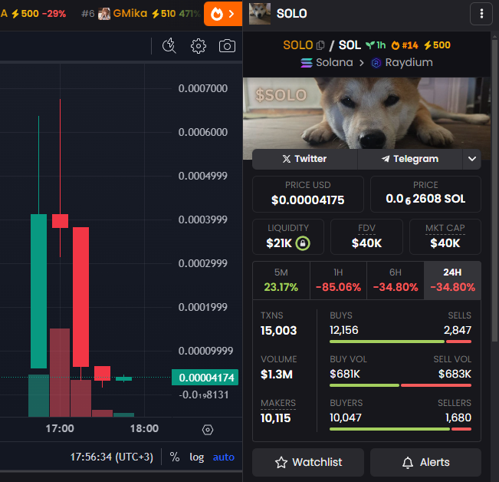Open the three-dot options menu beside SOLO
Image resolution: width=499 pixels, height=482 pixels.
point(481,14)
